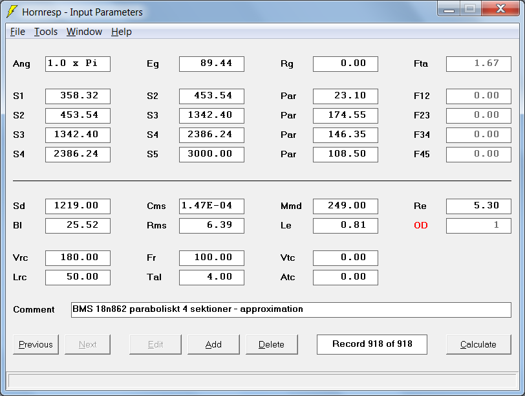Screen dimensions: 525x396
Task: Select the Mmd field showing 249.00
Action: click(x=345, y=206)
